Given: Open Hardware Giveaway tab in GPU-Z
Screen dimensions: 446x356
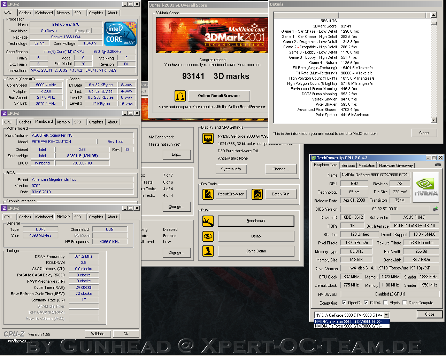Looking at the screenshot, I should pyautogui.click(x=396, y=165).
